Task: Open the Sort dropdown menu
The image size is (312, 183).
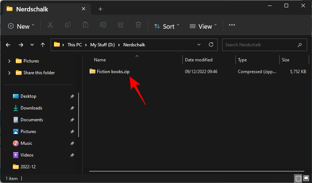Action: click(167, 26)
